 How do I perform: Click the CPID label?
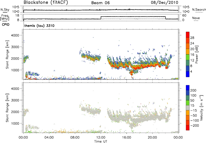pyautogui.click(x=6, y=25)
